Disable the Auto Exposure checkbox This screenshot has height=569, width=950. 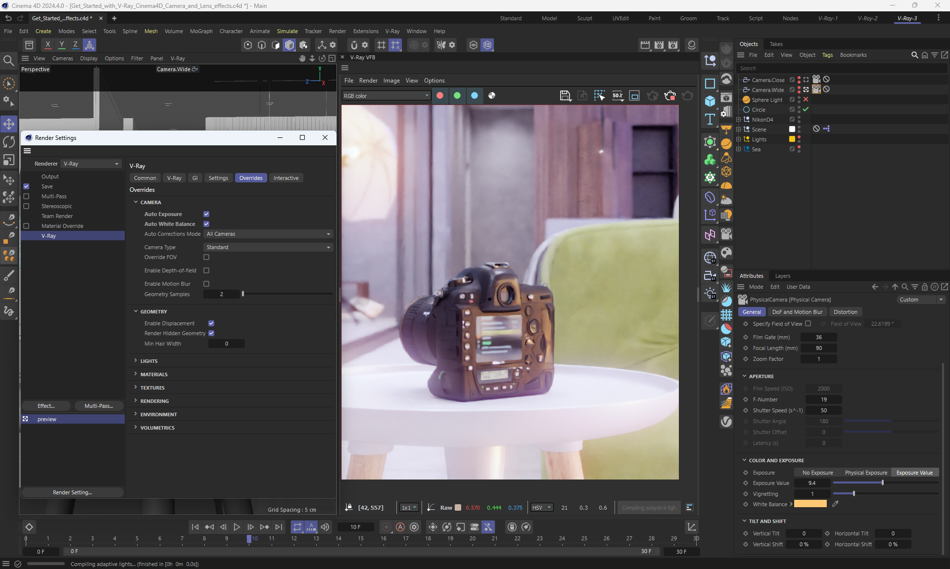tap(206, 214)
